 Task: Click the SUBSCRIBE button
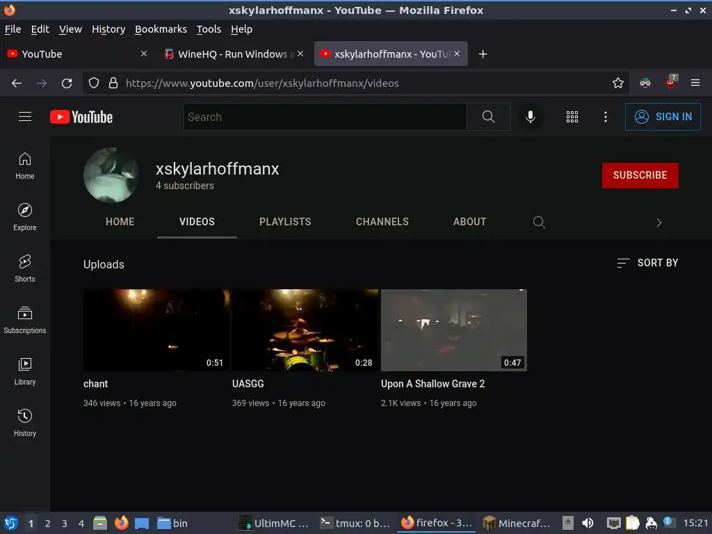click(640, 175)
